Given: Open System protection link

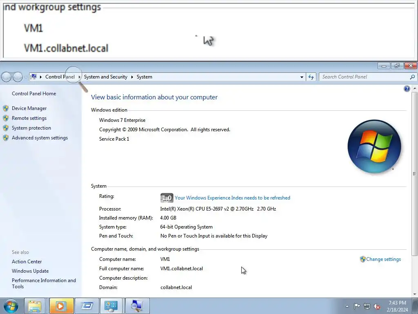Looking at the screenshot, I should [x=31, y=128].
